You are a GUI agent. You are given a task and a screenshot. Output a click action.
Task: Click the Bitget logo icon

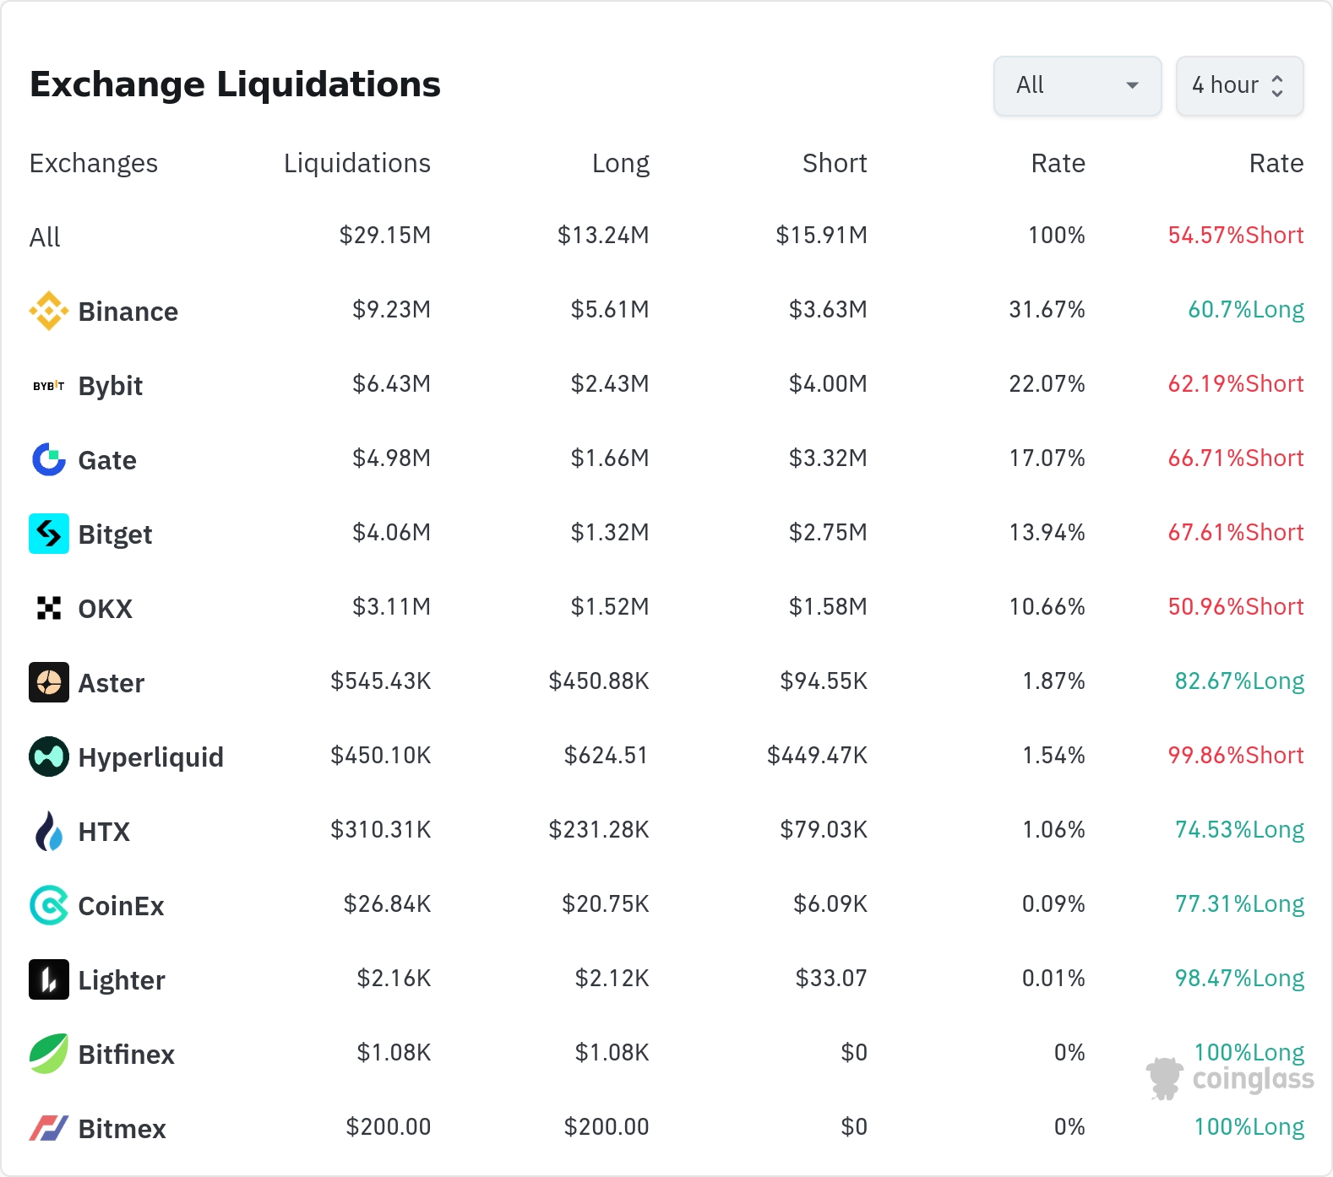coord(49,534)
